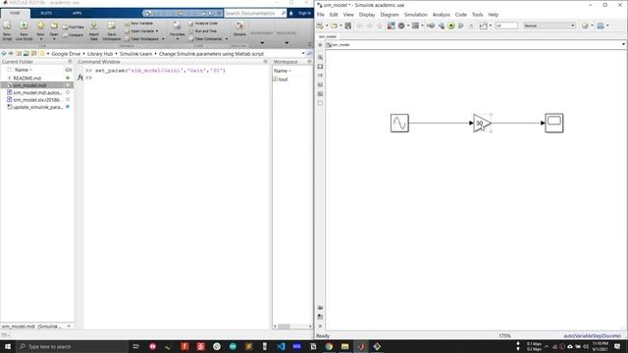Select the Gain block showing 30
The image size is (628, 353).
click(482, 124)
